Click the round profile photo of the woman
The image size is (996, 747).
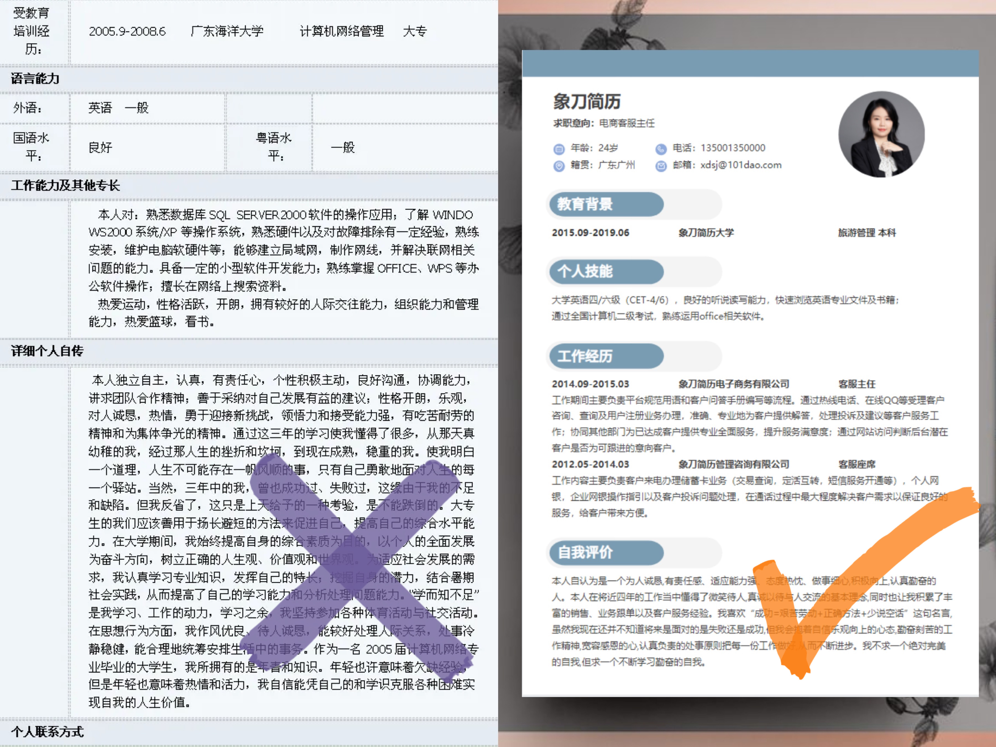(881, 134)
